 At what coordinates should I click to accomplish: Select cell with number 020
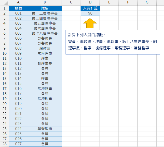(18, 109)
